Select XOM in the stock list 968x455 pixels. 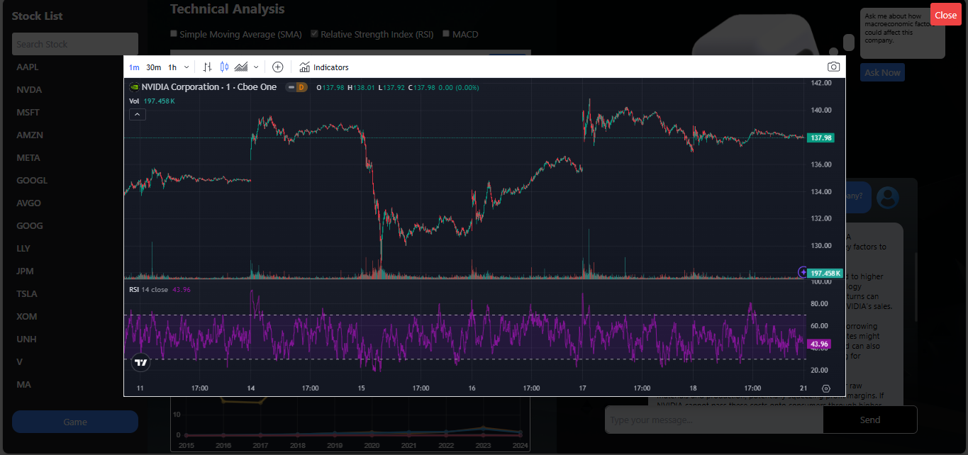[27, 316]
